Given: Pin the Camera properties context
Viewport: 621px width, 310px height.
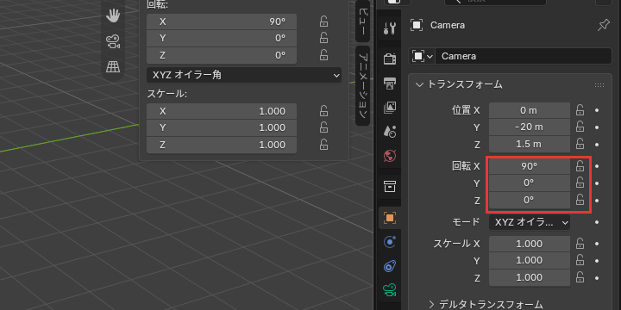Looking at the screenshot, I should (x=603, y=25).
